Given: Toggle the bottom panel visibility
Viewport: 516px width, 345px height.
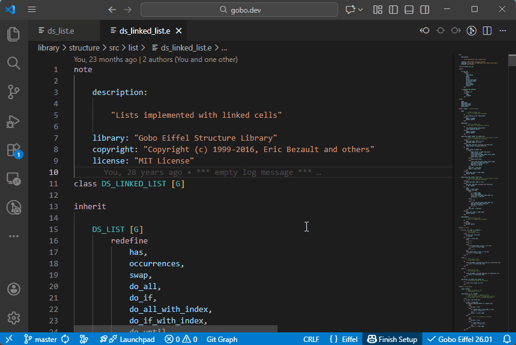Looking at the screenshot, I should (409, 10).
